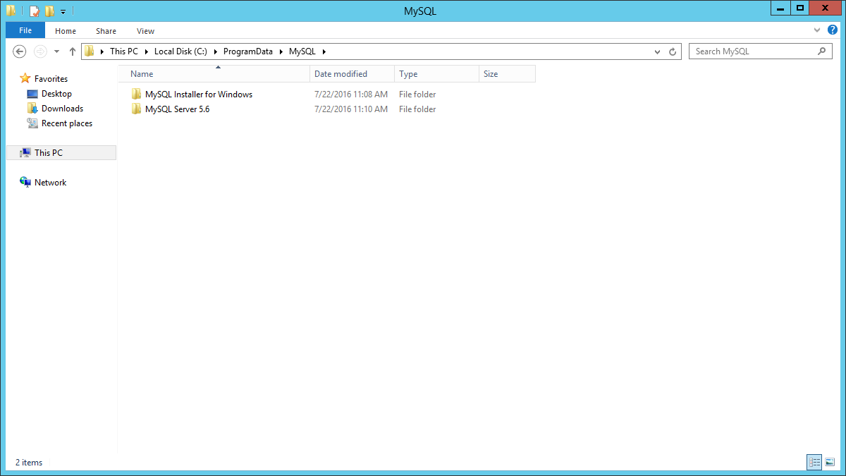Expand the arrow after MySQL breadcrumb

point(324,51)
